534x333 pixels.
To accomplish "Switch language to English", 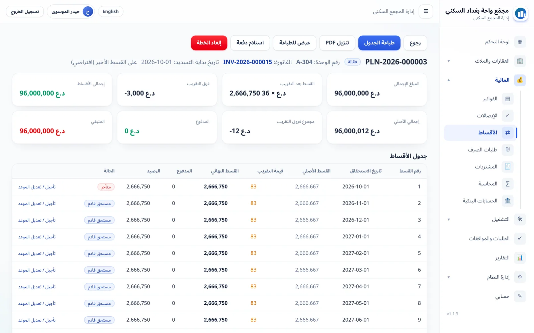I will pos(110,11).
